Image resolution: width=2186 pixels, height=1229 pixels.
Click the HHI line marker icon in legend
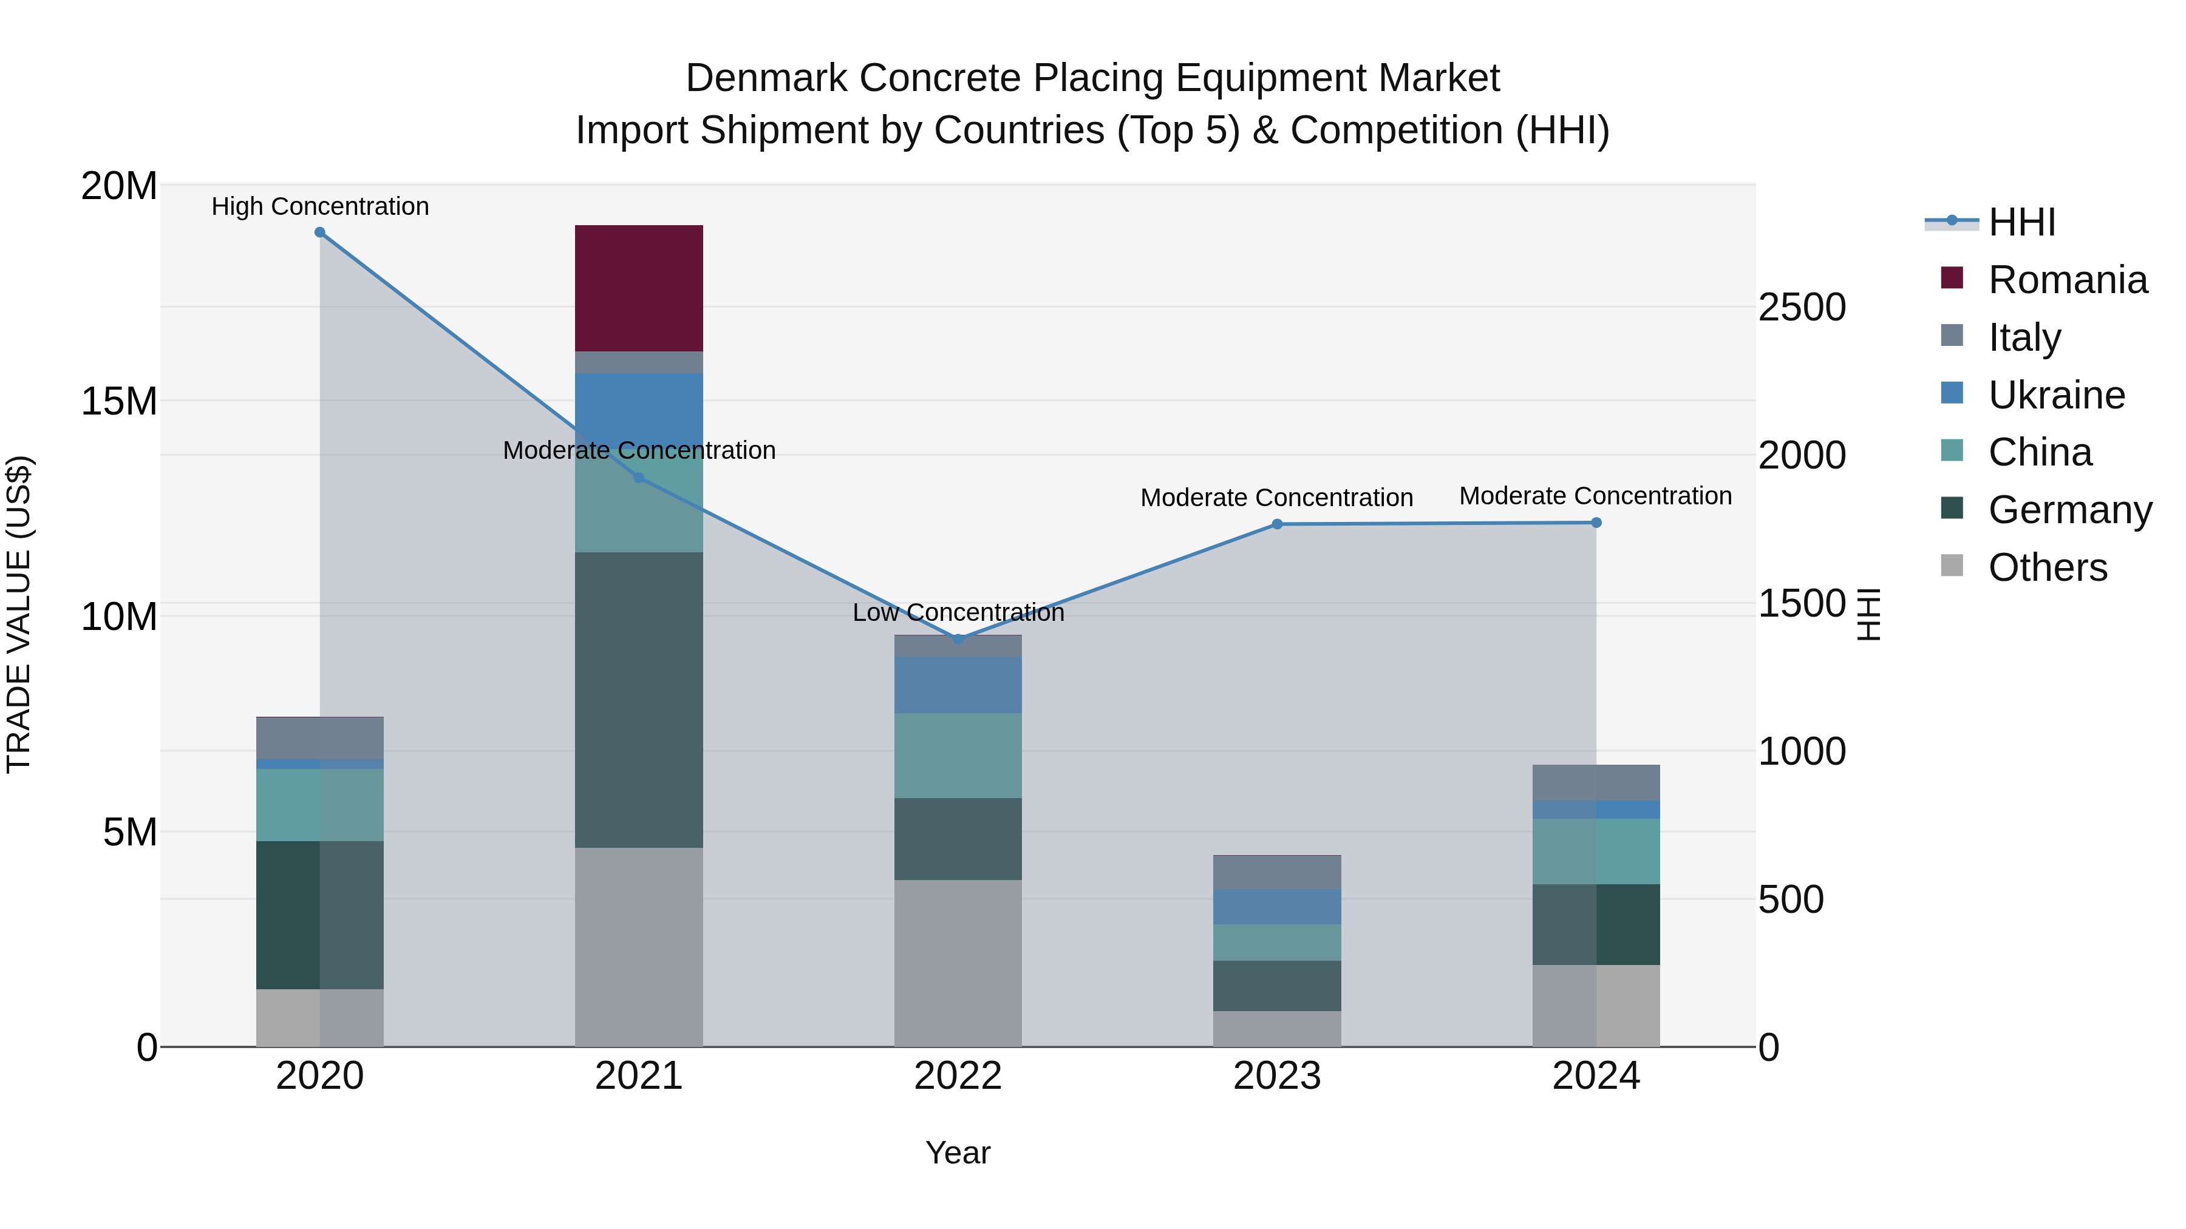click(1952, 220)
